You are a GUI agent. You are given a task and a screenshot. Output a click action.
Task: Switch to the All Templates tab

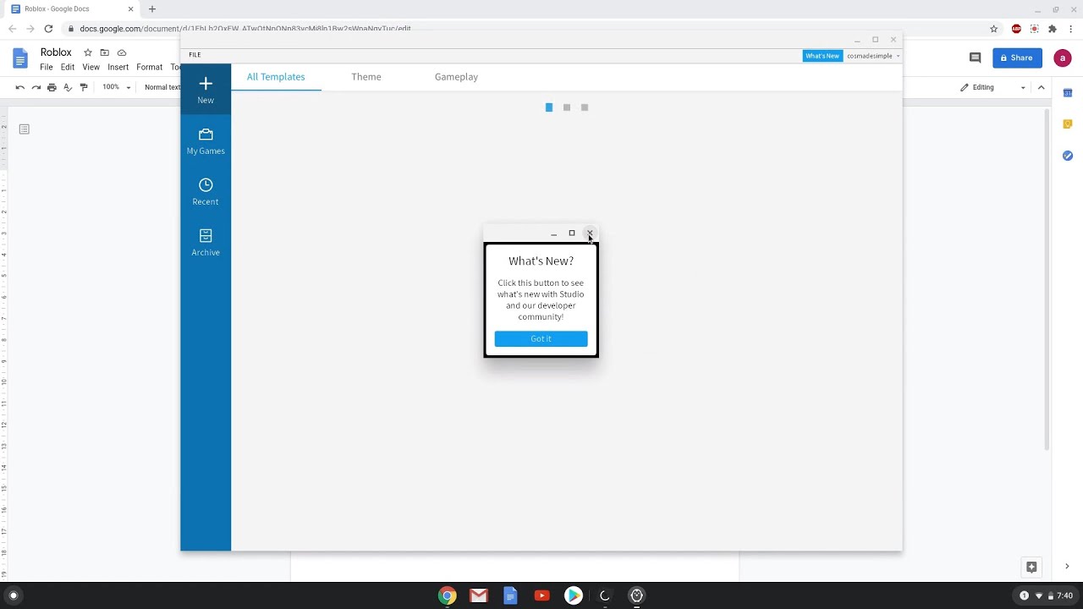coord(276,77)
